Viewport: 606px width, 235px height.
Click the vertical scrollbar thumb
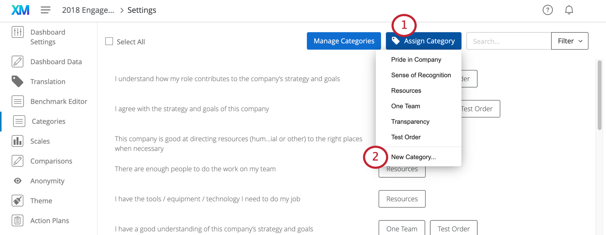coord(600,95)
